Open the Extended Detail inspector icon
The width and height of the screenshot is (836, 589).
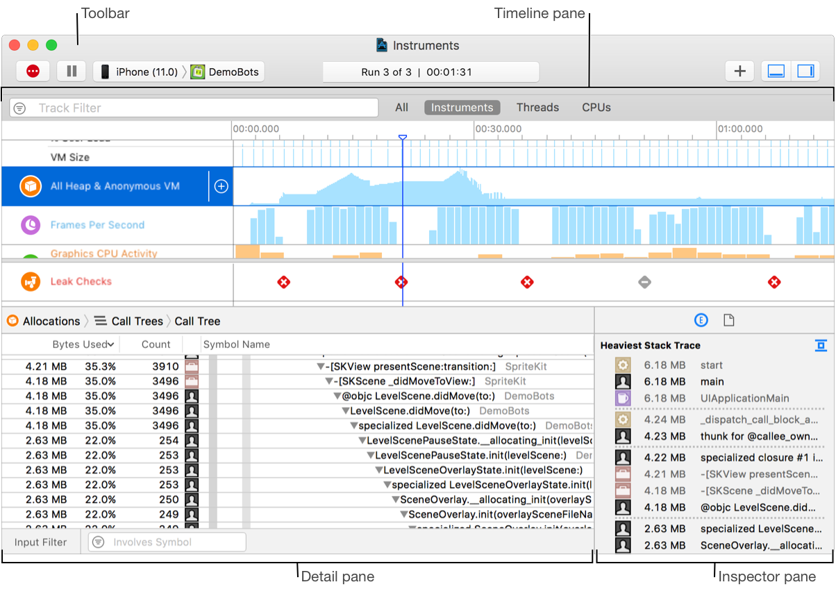701,320
